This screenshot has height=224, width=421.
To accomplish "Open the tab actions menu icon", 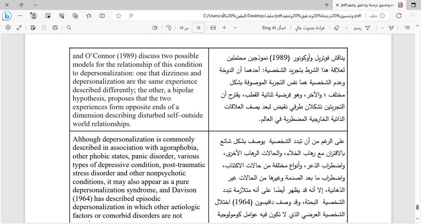I will (414, 5).
